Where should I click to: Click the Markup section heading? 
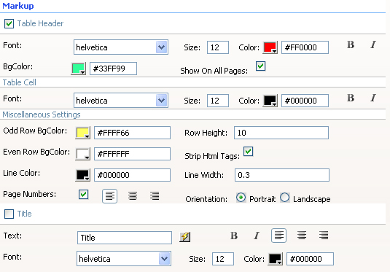tap(18, 6)
